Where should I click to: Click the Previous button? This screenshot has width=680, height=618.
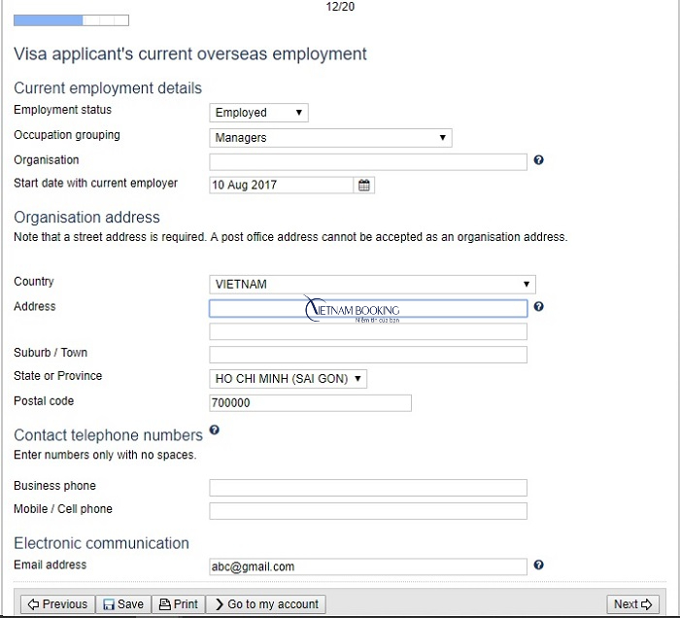point(56,604)
